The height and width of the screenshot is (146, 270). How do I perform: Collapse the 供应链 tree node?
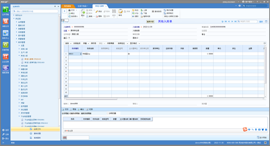coord(14,18)
